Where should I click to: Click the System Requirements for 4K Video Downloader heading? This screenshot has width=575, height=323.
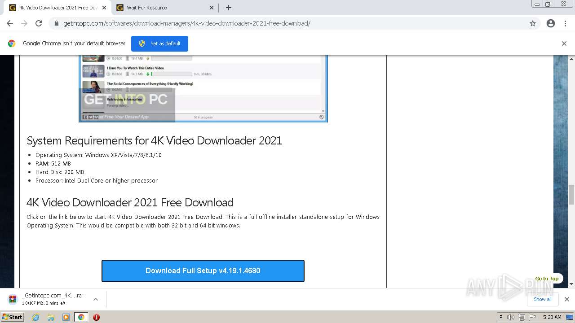tap(154, 140)
